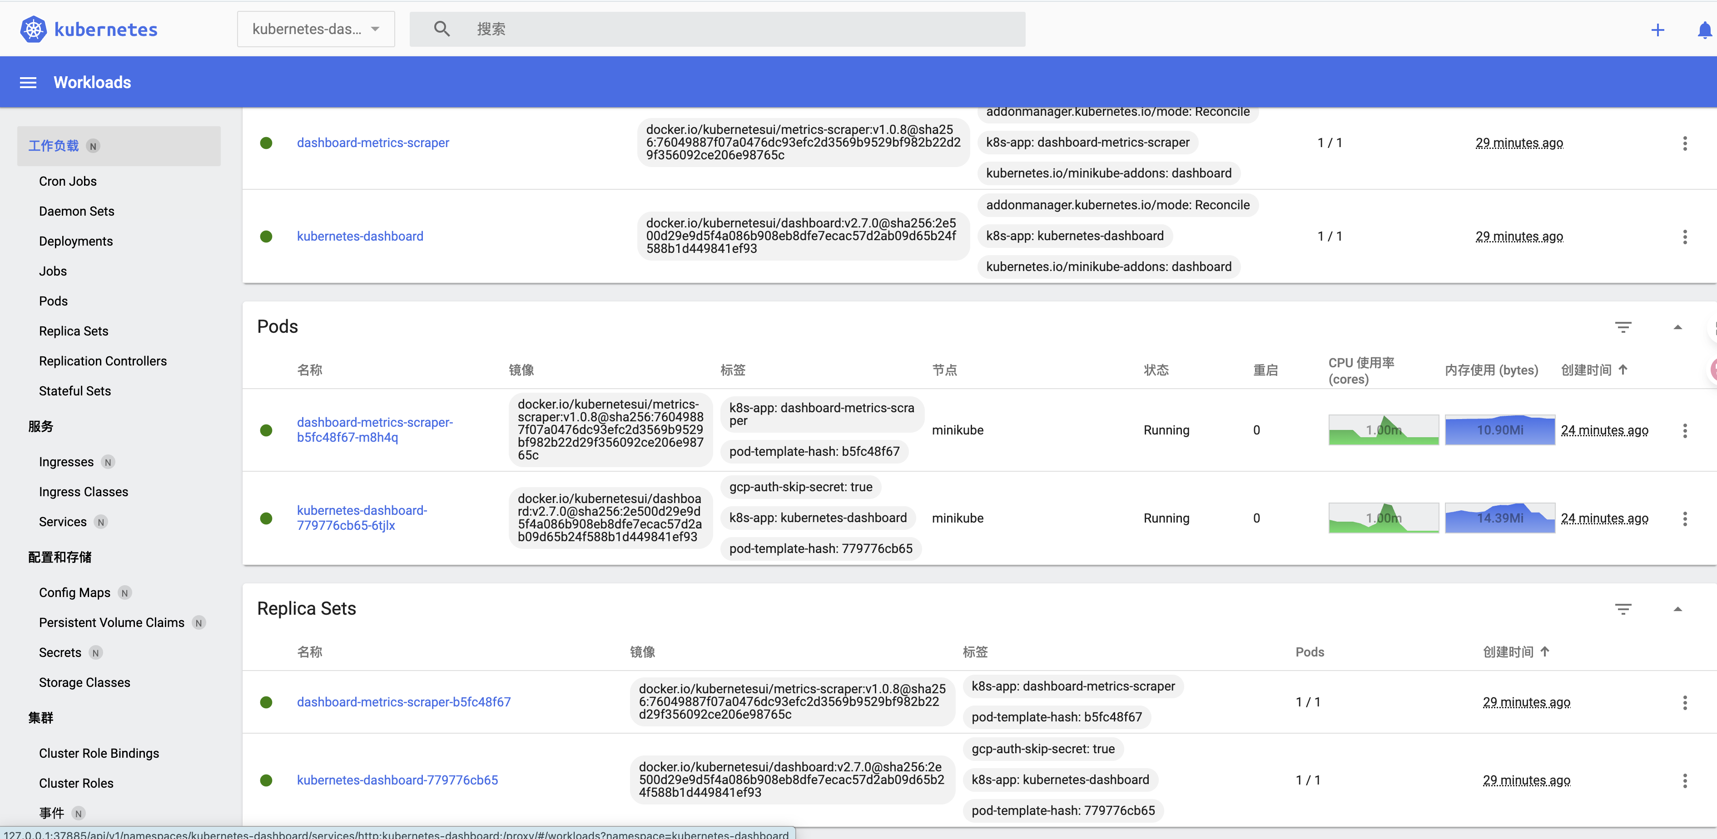Open options menu for kubernetes-dashboard-779776cb65 replica set
The height and width of the screenshot is (839, 1717).
1685,780
